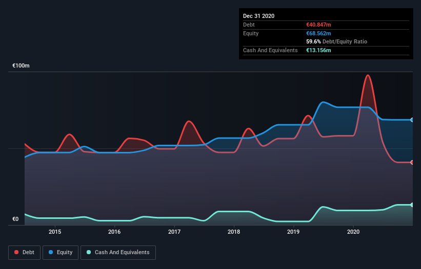Click the 2020 x-axis label

click(353, 232)
